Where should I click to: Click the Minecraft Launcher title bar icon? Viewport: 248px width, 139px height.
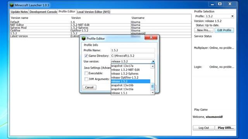click(12, 5)
